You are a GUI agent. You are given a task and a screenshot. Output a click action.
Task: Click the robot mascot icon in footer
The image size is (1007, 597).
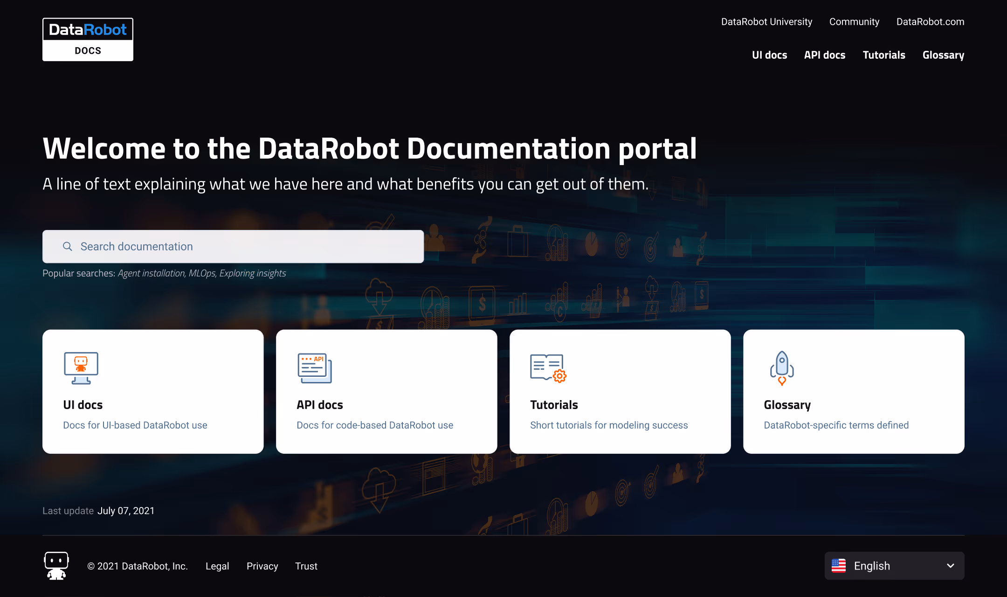(56, 566)
